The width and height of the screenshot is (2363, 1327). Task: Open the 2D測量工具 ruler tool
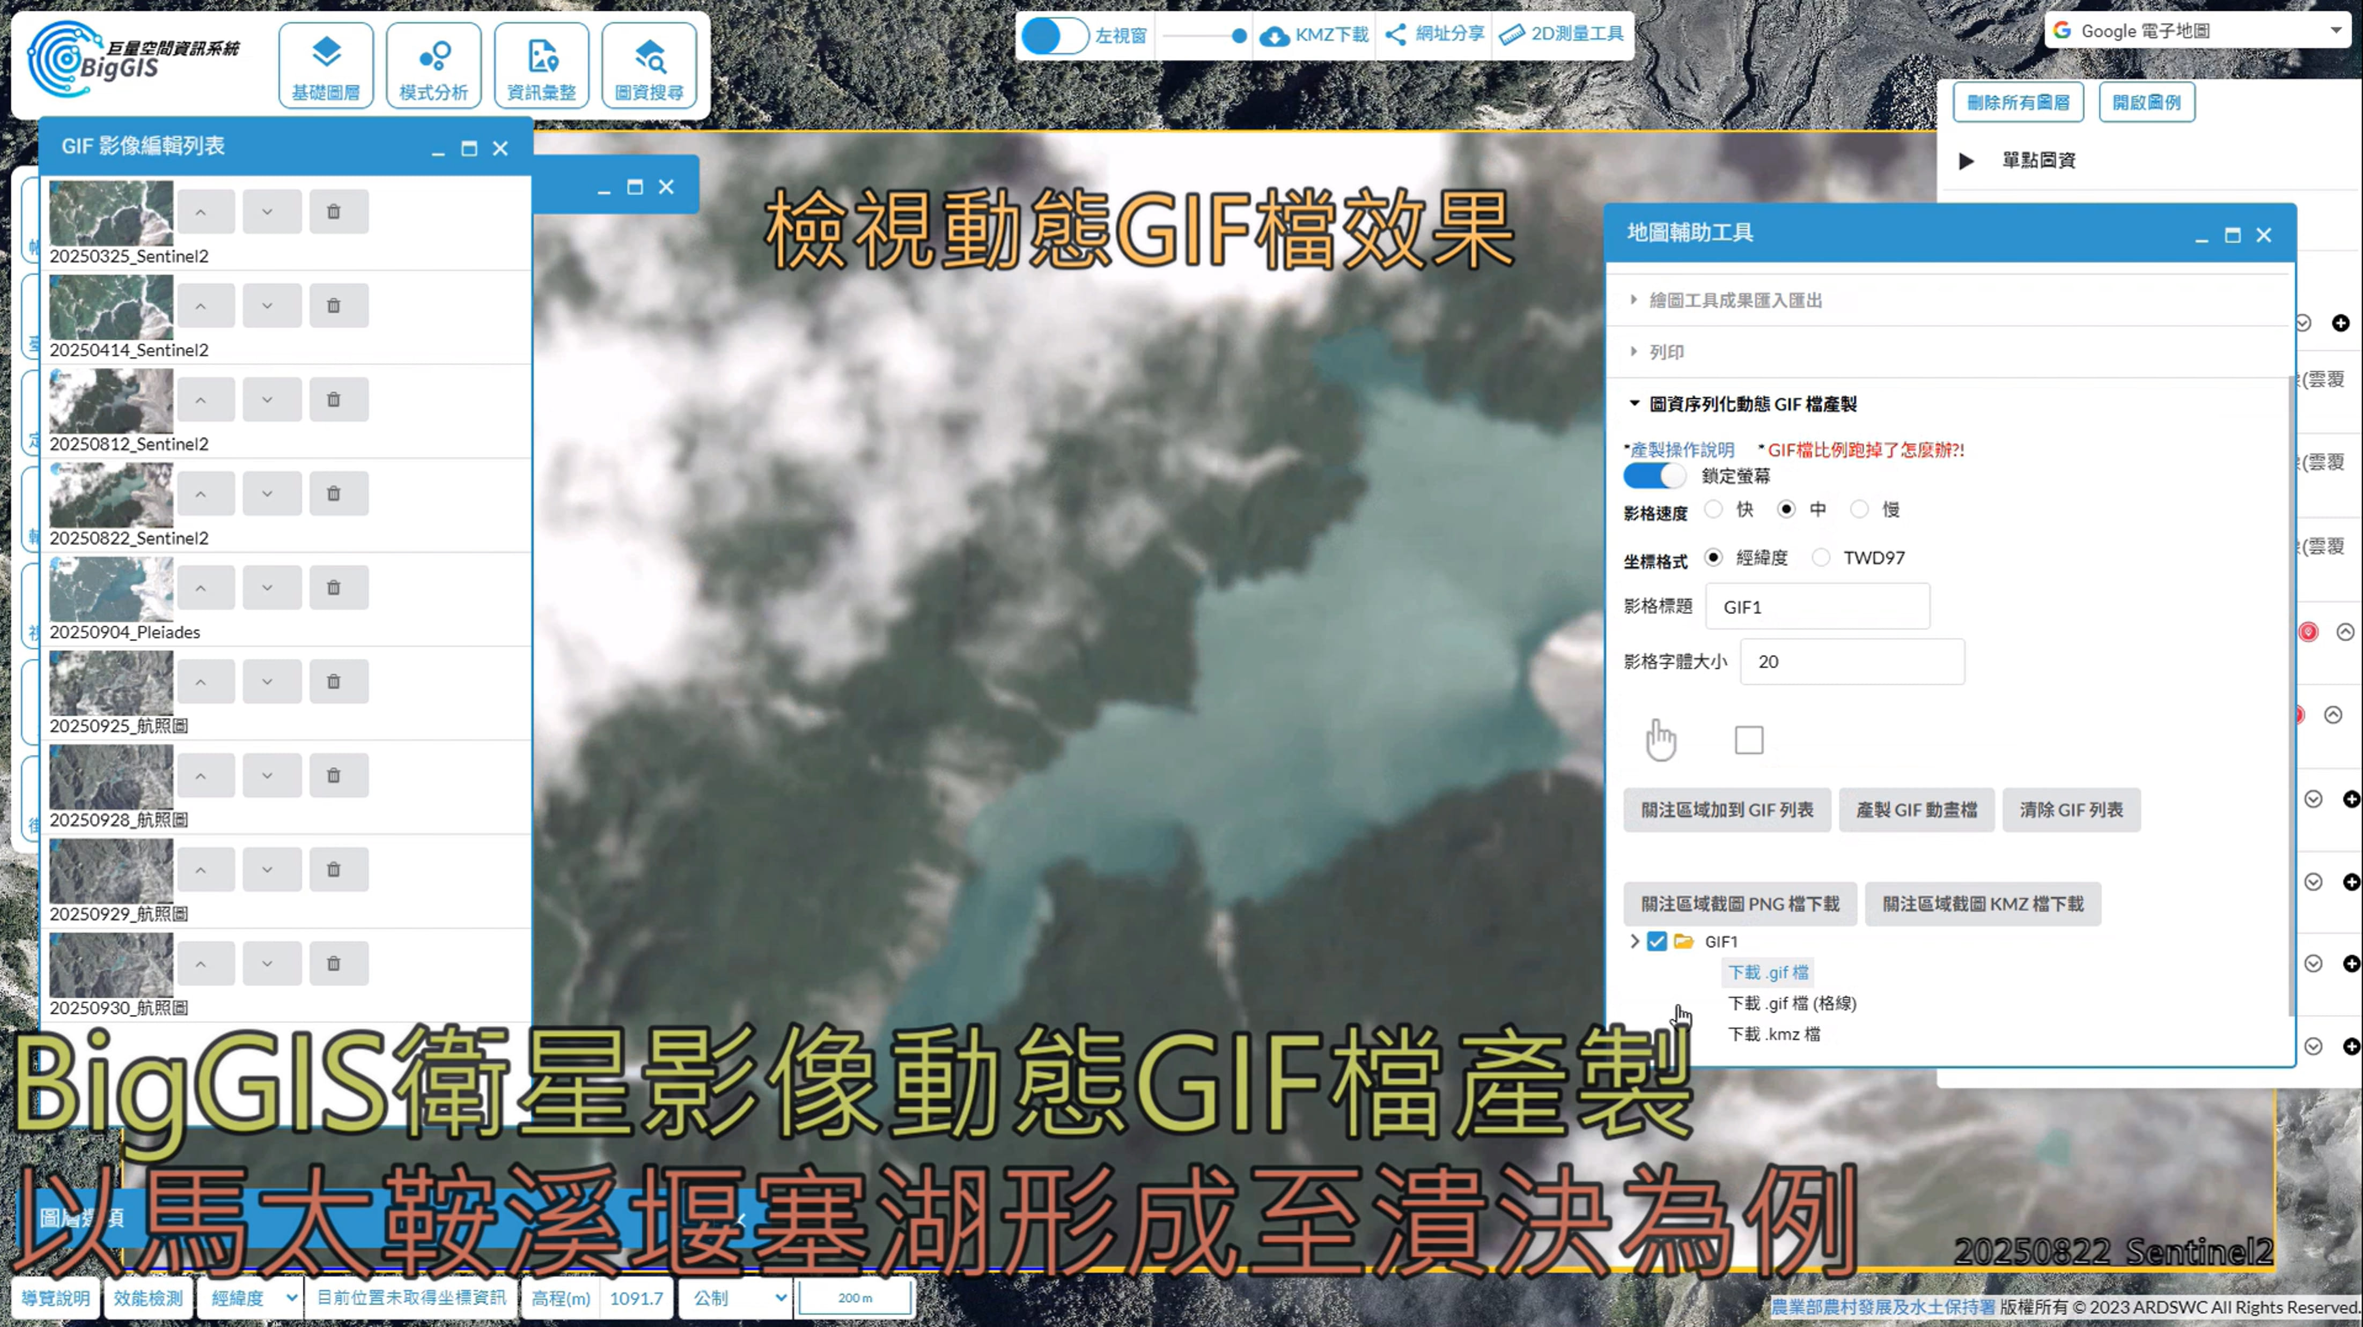(x=1561, y=34)
